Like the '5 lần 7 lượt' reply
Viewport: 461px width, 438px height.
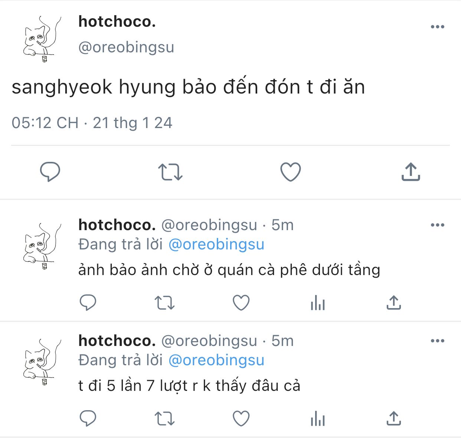[241, 418]
